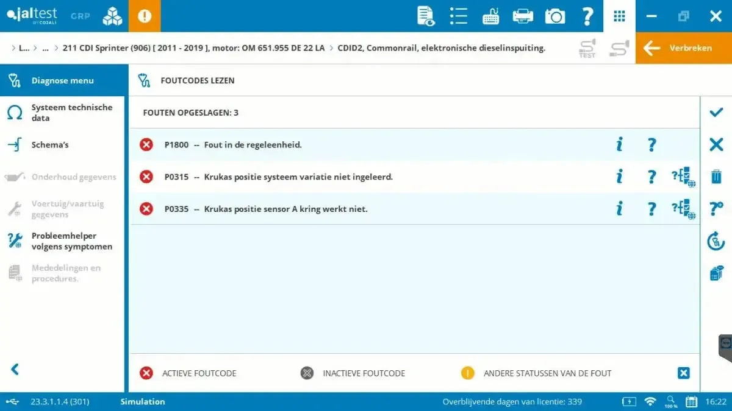The width and height of the screenshot is (732, 411).
Task: Open the checklist icon in the top toolbar
Action: click(x=458, y=16)
